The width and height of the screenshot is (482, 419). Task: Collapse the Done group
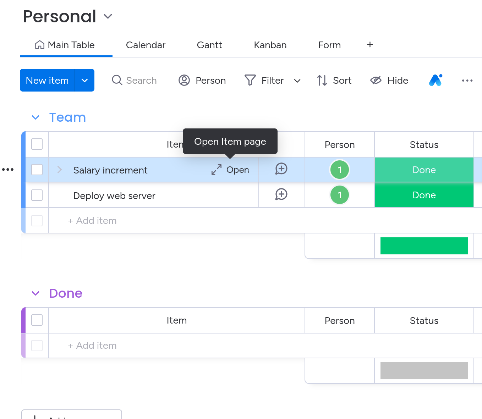point(35,293)
